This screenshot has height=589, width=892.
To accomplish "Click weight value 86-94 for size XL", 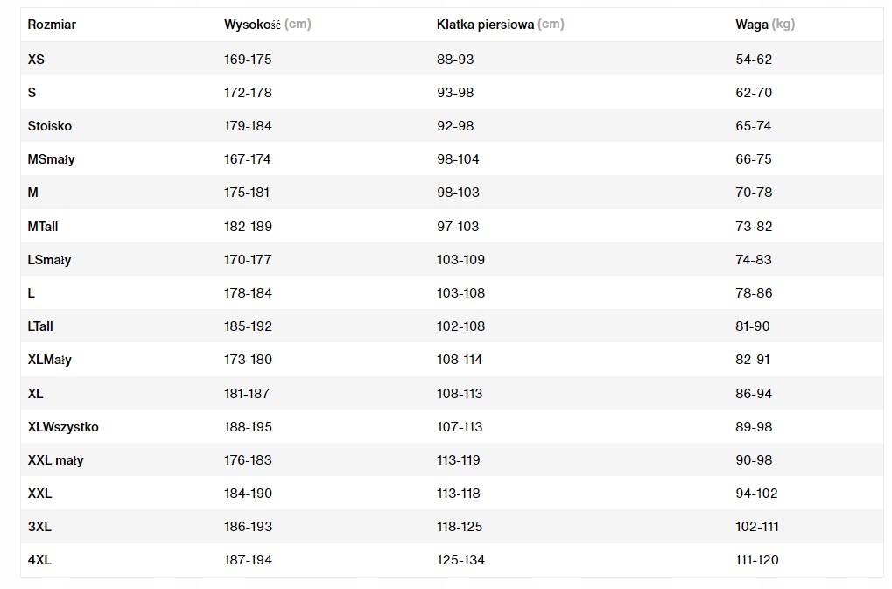I will (754, 394).
